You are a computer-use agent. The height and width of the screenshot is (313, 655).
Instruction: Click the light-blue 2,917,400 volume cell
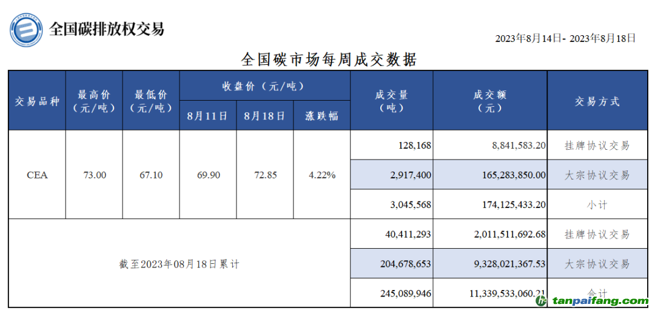click(x=391, y=175)
